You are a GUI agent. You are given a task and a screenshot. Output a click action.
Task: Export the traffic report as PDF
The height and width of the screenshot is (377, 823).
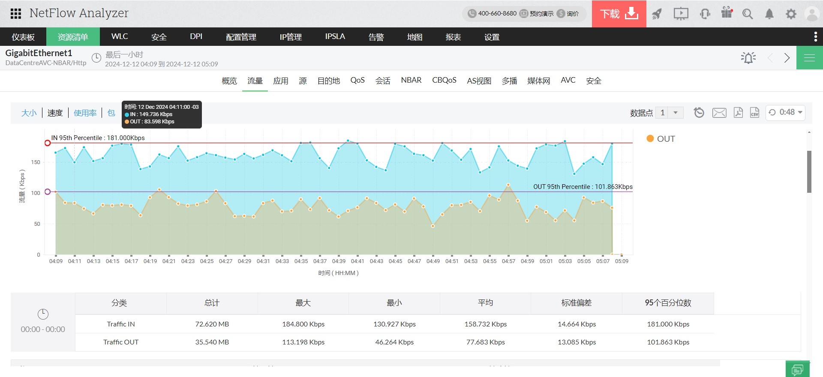coord(738,113)
